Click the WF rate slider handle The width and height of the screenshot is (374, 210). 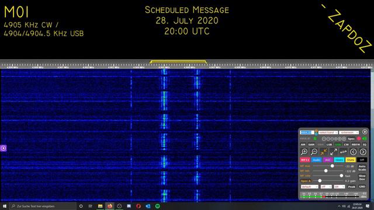pyautogui.click(x=341, y=176)
